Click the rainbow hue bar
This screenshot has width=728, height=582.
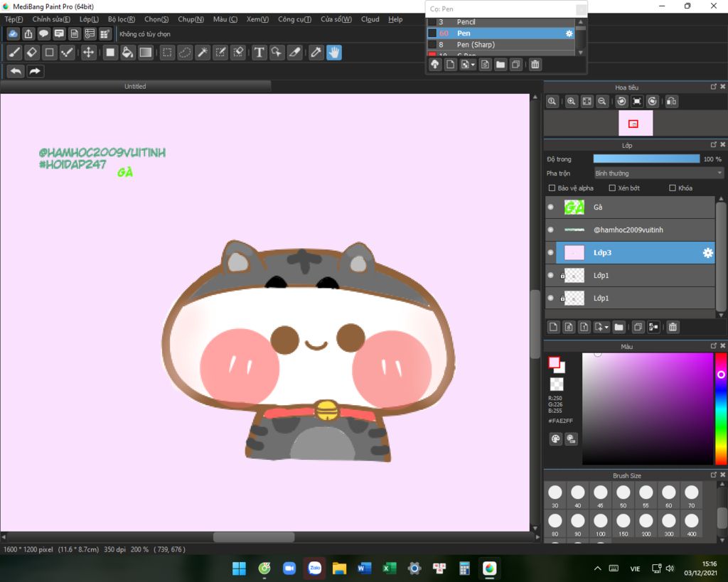coord(721,409)
